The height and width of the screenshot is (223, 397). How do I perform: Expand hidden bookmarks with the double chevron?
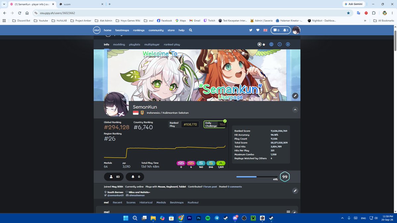pyautogui.click(x=365, y=20)
